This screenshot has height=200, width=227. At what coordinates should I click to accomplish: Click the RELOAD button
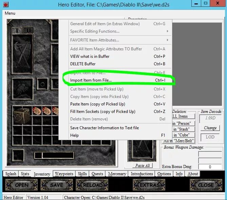92,185
